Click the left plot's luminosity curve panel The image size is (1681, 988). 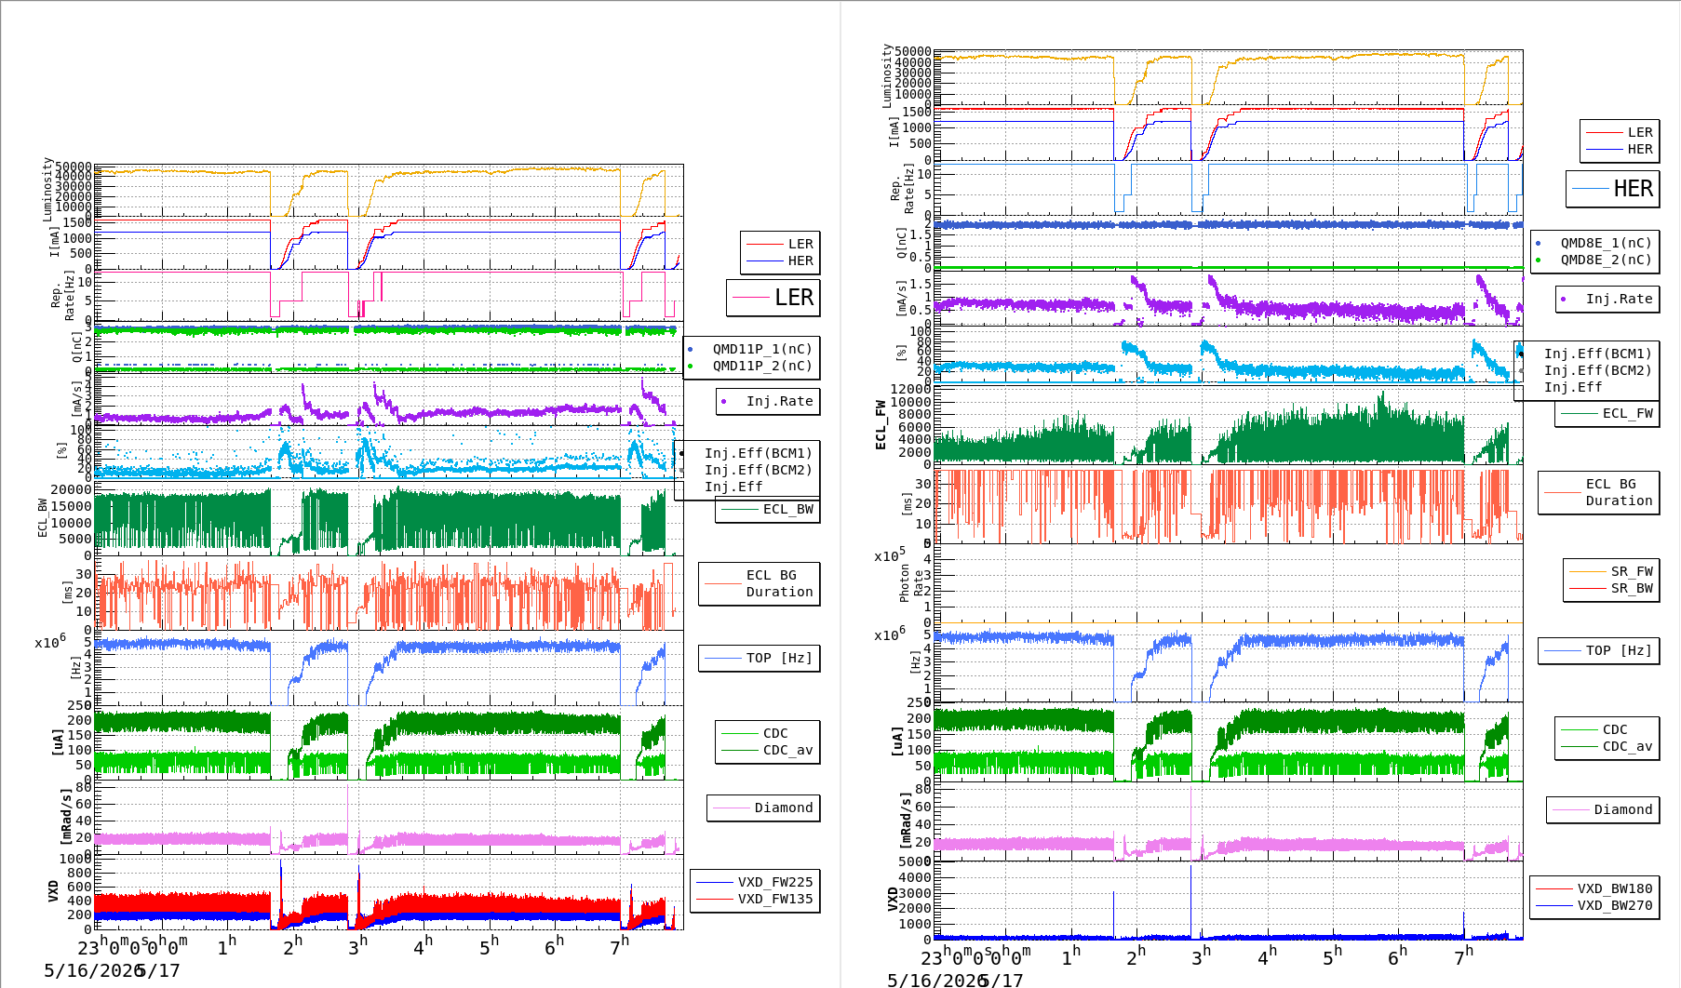[389, 191]
